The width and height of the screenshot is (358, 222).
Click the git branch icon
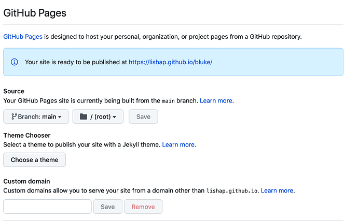click(x=14, y=116)
